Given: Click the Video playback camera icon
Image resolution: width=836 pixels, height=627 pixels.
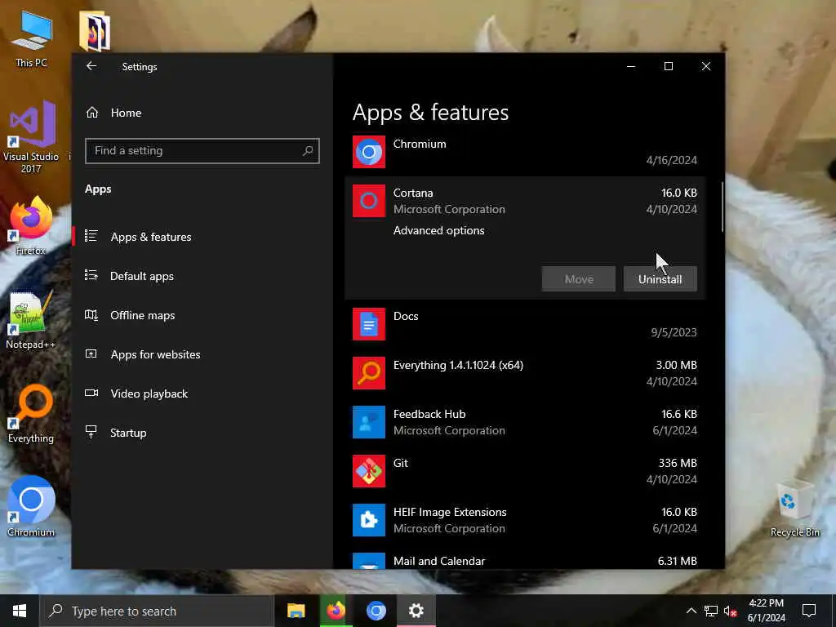Looking at the screenshot, I should [91, 393].
